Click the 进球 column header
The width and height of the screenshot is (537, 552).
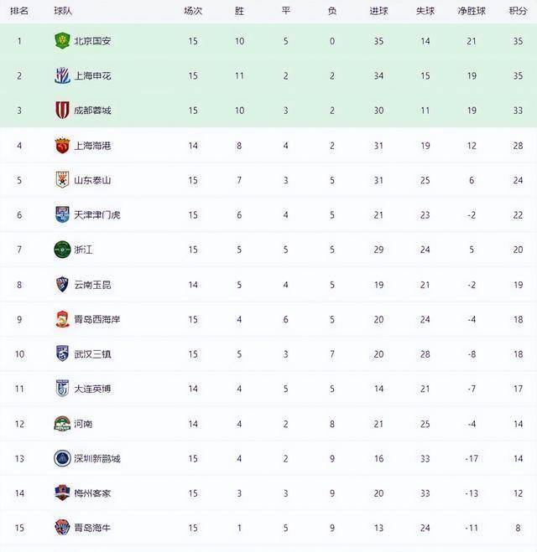point(378,11)
